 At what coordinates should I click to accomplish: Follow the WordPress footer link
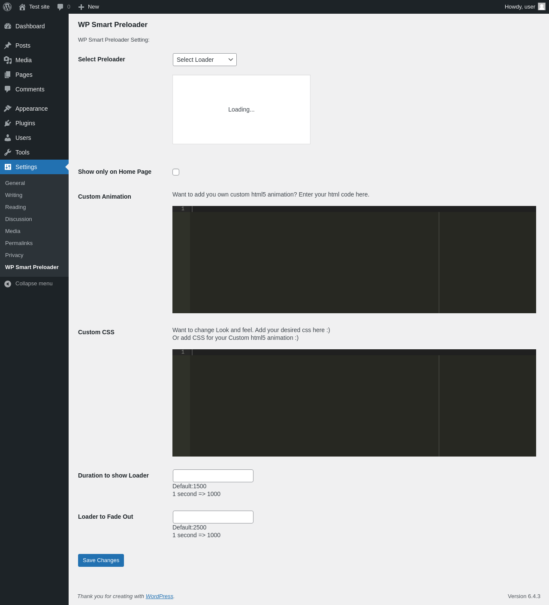click(160, 596)
